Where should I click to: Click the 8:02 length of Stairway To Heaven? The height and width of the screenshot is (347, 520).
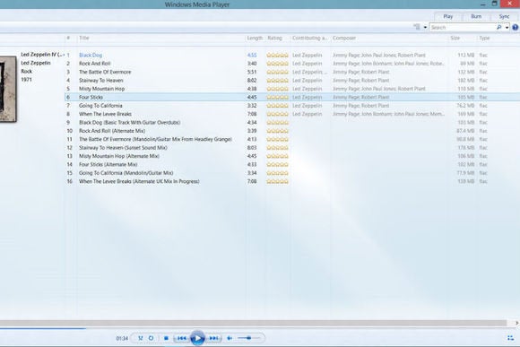tap(252, 81)
